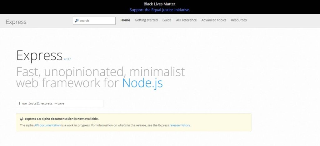The width and height of the screenshot is (320, 146).
Task: Click the 4.17.1 version number link
Action: tap(68, 59)
